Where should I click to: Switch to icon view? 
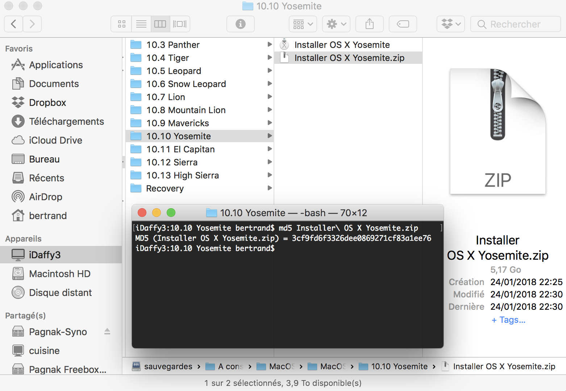coord(121,24)
